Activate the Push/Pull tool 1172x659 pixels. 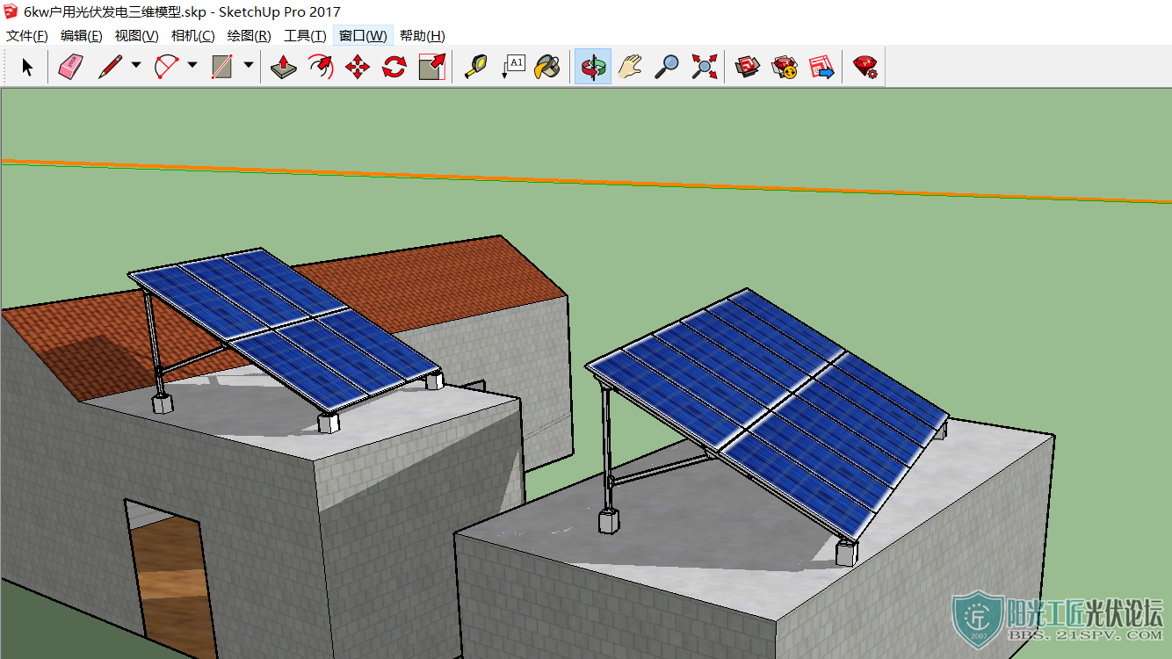[x=283, y=67]
